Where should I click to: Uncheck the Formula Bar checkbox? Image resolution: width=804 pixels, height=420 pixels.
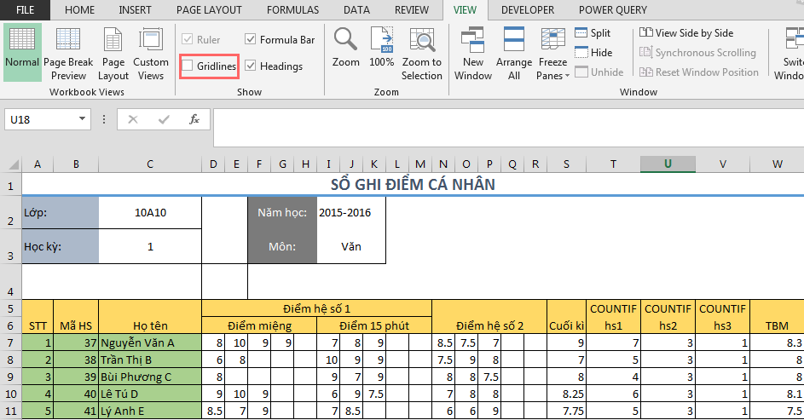[251, 39]
